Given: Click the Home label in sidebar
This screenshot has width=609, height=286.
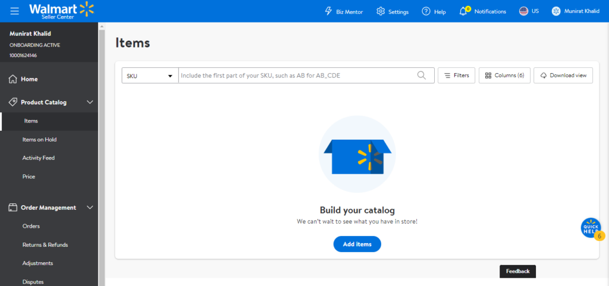Looking at the screenshot, I should pos(29,79).
